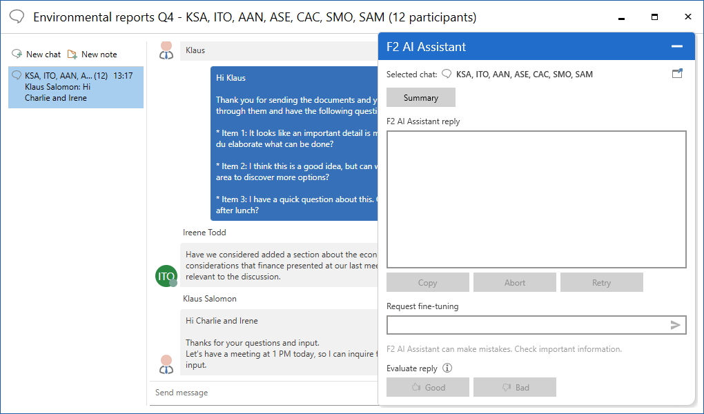Image resolution: width=704 pixels, height=414 pixels.
Task: Rate the reply as Bad
Action: 514,387
